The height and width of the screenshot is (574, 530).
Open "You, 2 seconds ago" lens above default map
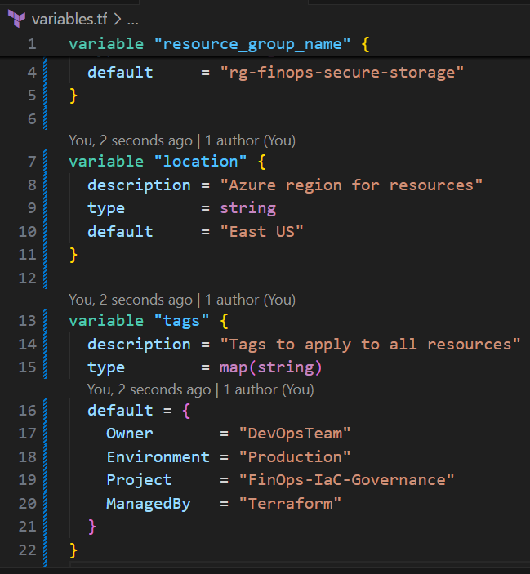pos(149,389)
